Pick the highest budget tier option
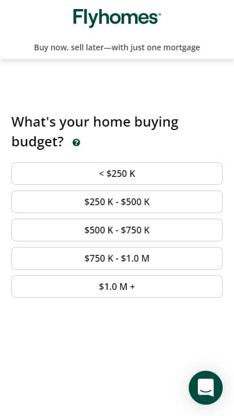234x416 pixels. pos(117,287)
